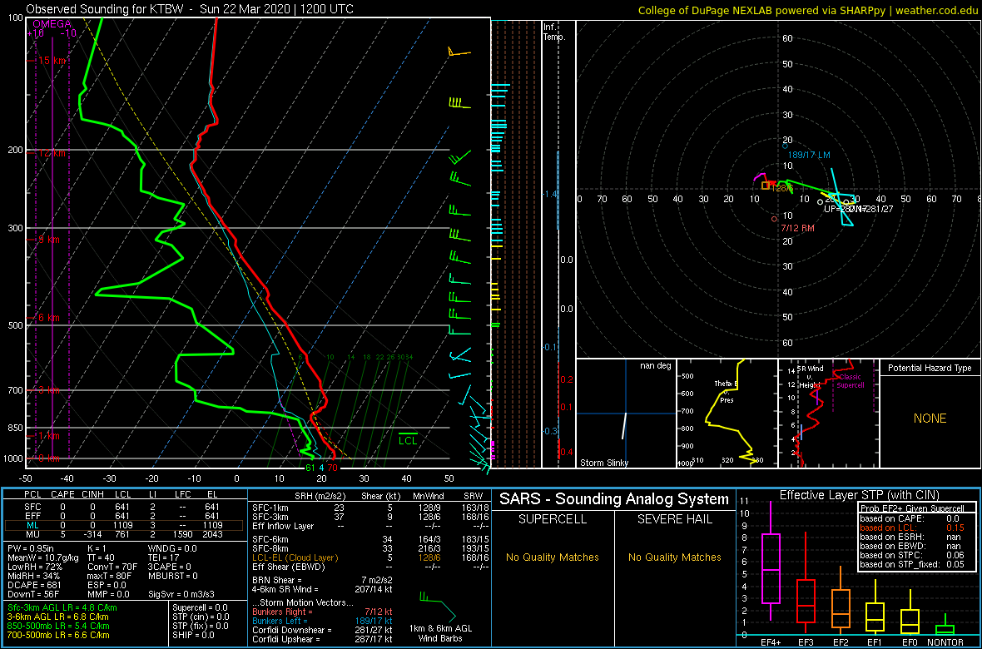The image size is (982, 649).
Task: Click the Inf. Temp. column header
Action: (x=554, y=32)
